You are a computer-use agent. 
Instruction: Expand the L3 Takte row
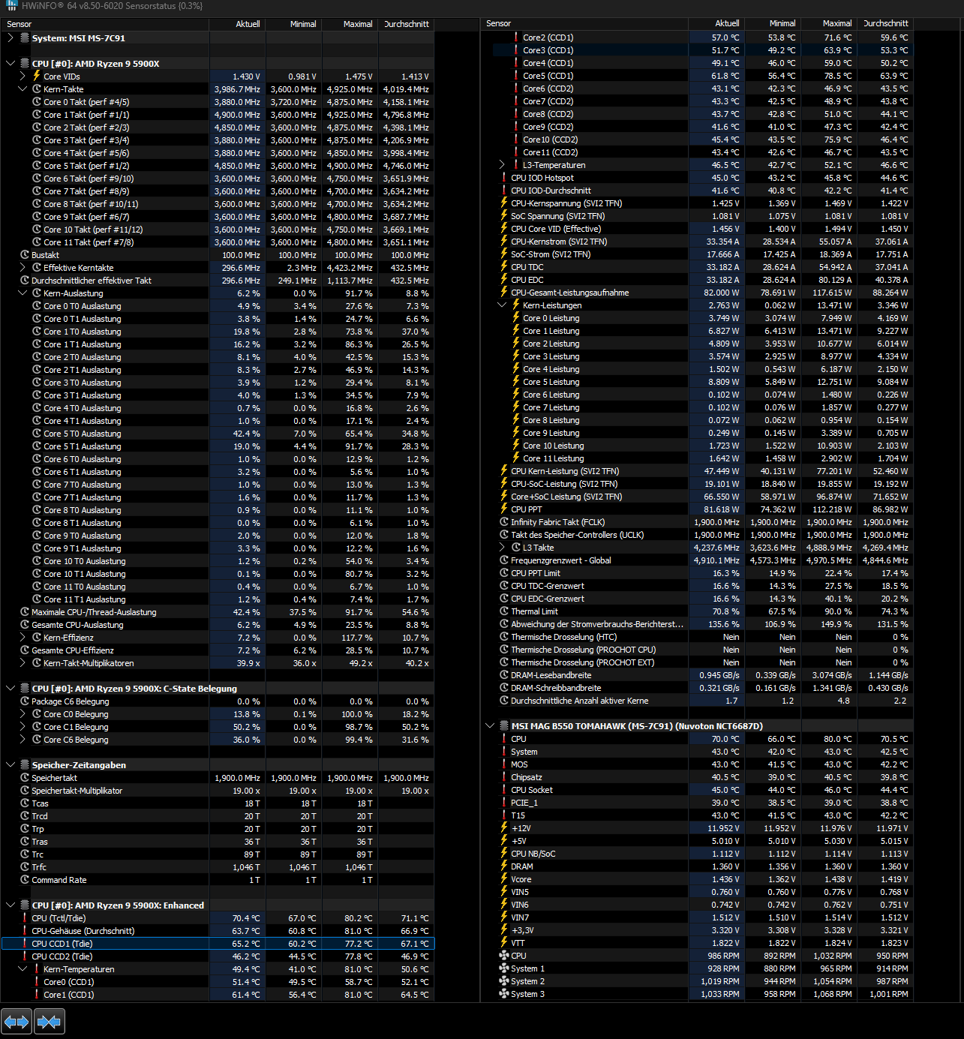tap(502, 548)
